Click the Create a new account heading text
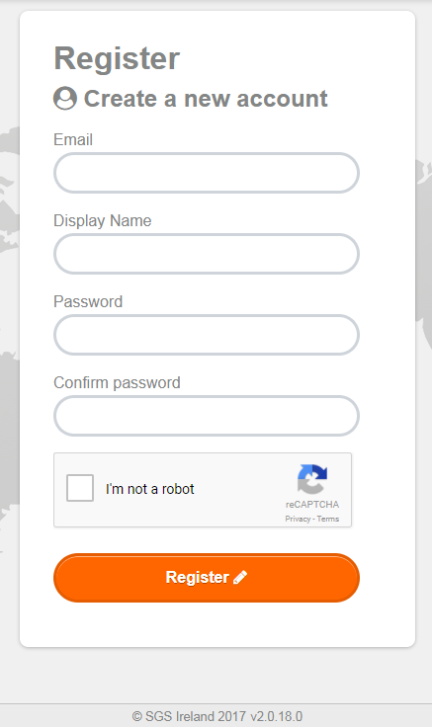432x727 pixels. click(206, 99)
